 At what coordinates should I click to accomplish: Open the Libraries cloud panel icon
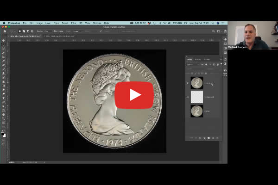(x=225, y=70)
